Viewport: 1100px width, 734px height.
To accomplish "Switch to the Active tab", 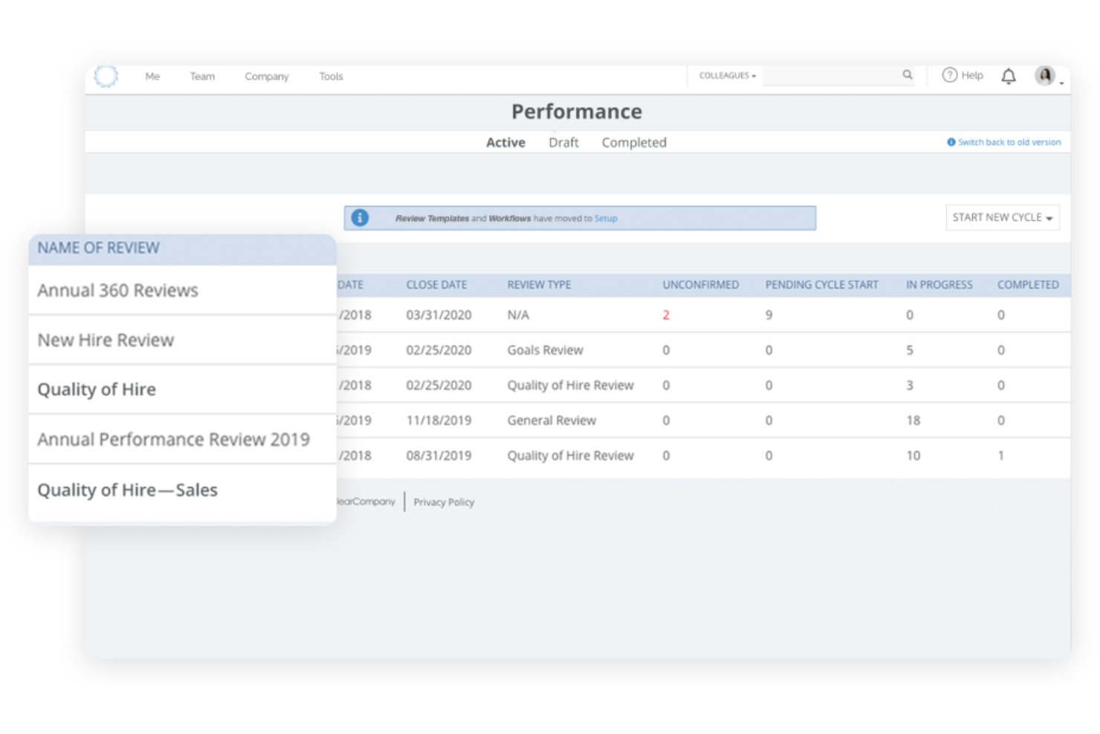I will coord(505,142).
